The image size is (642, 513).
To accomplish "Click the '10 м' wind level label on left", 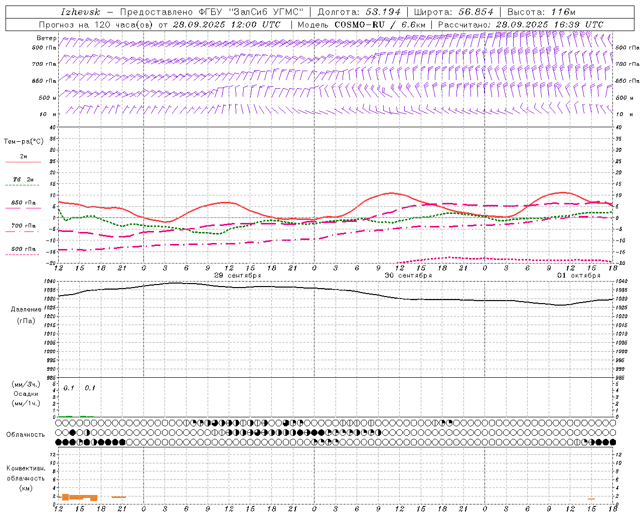I will 48,115.
